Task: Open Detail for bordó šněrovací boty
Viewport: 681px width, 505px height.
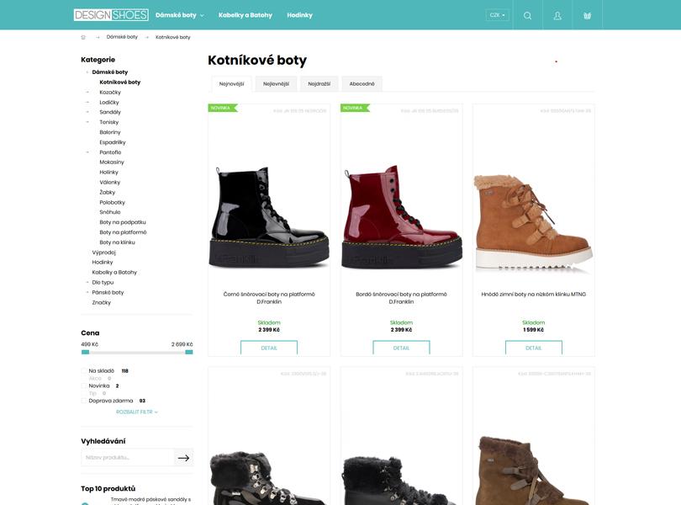Action: pyautogui.click(x=401, y=348)
